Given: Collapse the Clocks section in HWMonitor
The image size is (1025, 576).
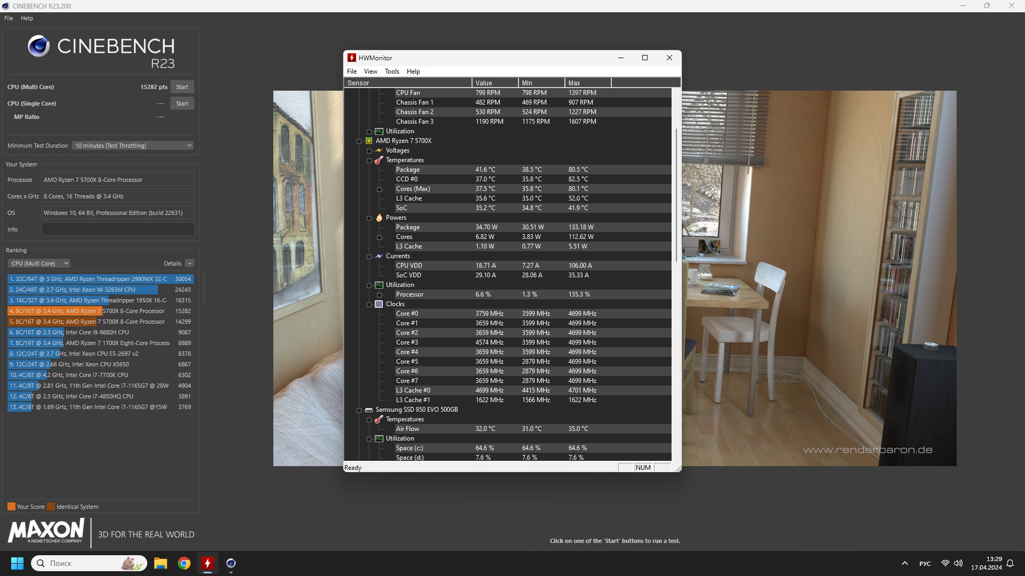Looking at the screenshot, I should tap(369, 305).
